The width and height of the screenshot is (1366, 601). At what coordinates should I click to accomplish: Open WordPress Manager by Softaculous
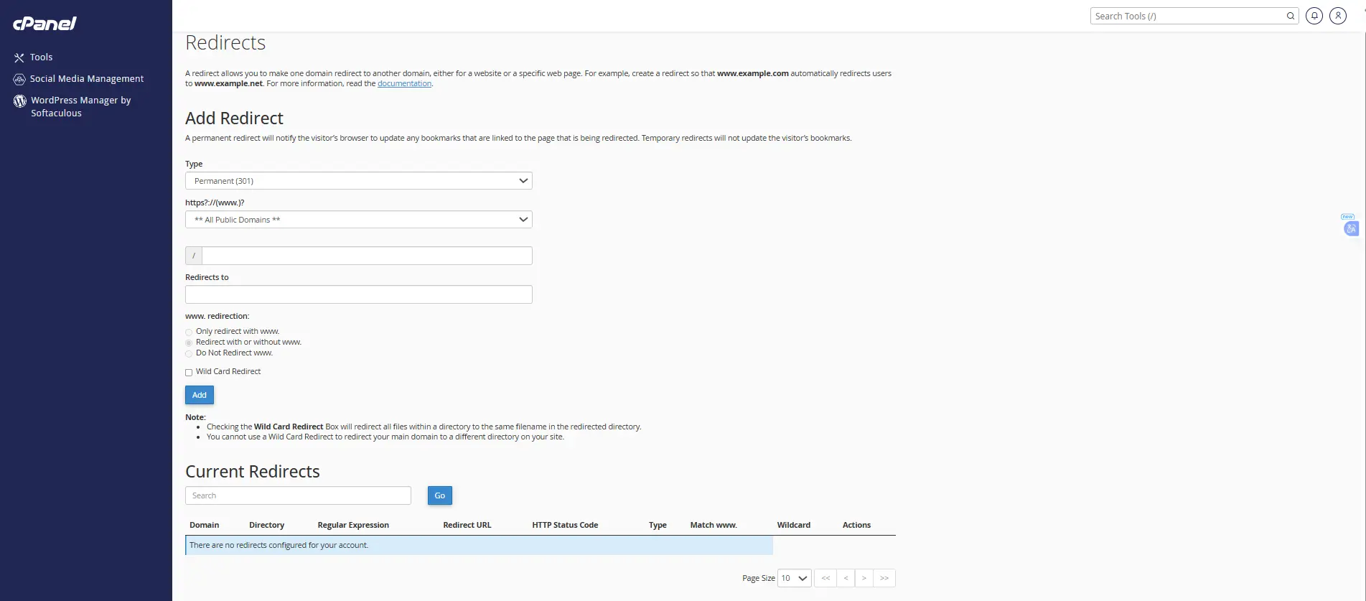point(80,107)
